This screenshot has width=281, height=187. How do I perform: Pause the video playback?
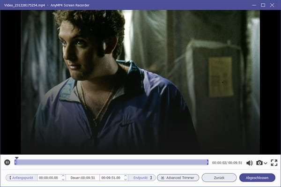[7, 163]
